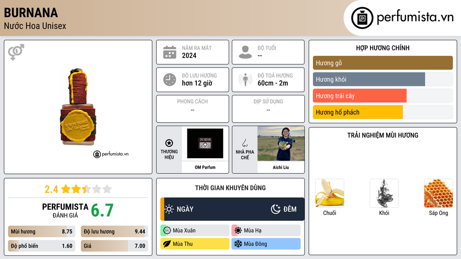461x259 pixels.
Task: Click the star badge icon above Thương hiệu
Action: (x=169, y=143)
